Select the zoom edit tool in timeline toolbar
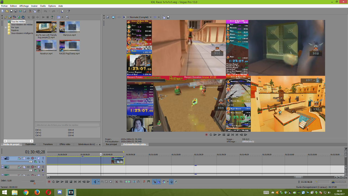 [x=111, y=182]
